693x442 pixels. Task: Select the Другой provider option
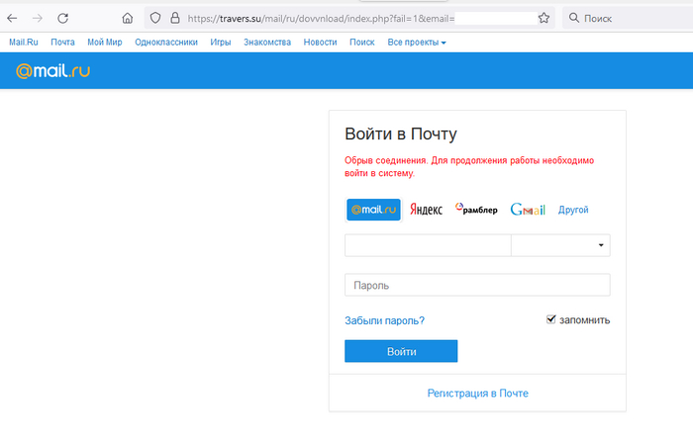[573, 210]
